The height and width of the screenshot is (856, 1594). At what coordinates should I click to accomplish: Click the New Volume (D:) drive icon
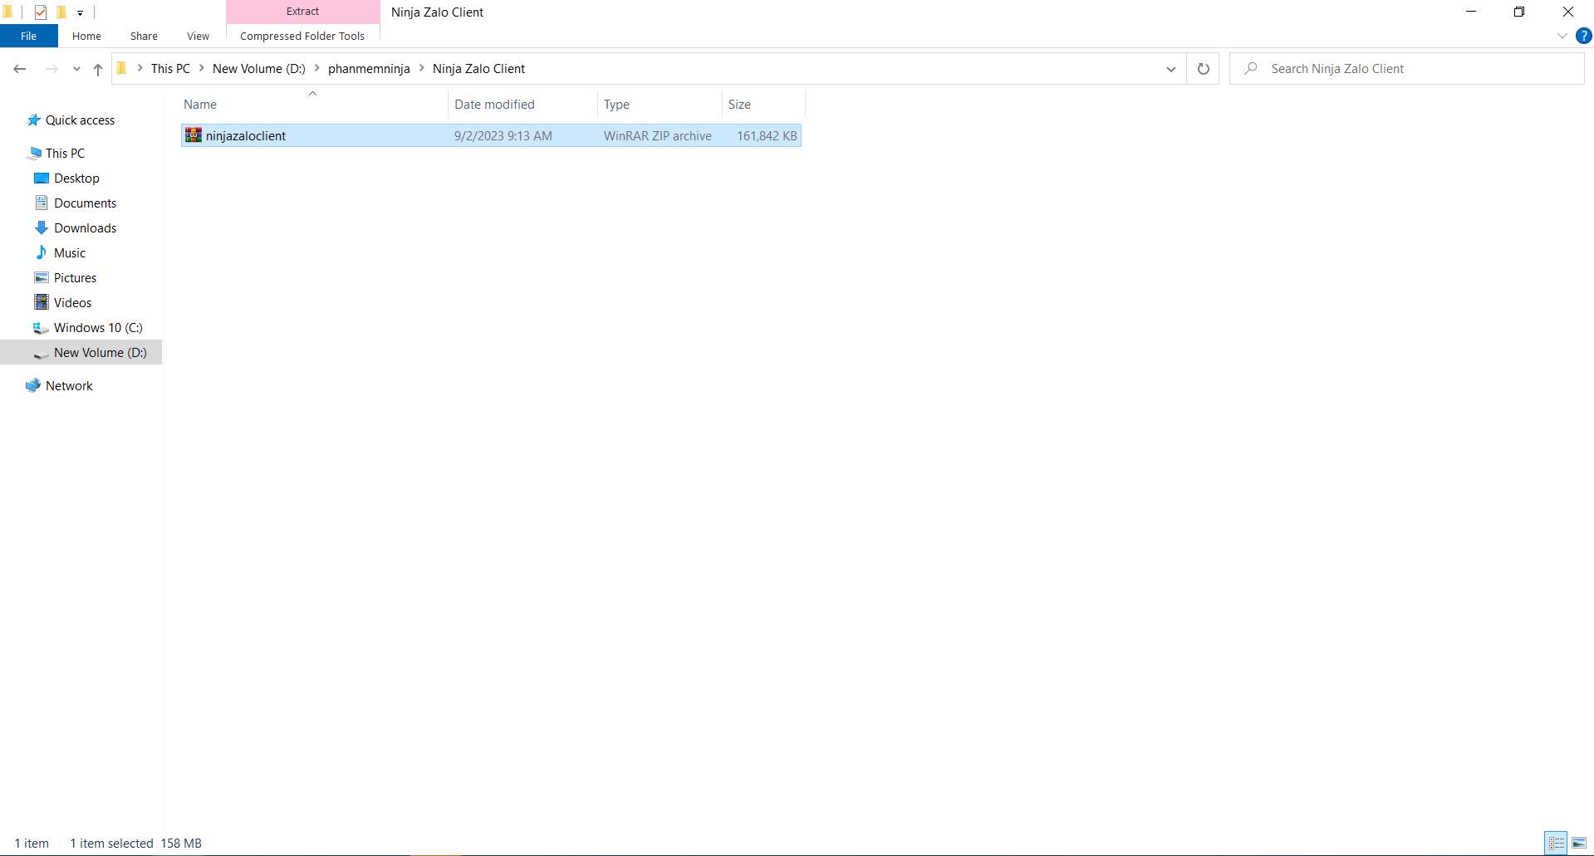[41, 354]
